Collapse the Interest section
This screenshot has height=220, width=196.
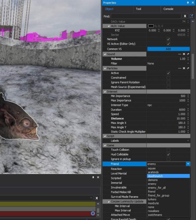click(x=104, y=92)
